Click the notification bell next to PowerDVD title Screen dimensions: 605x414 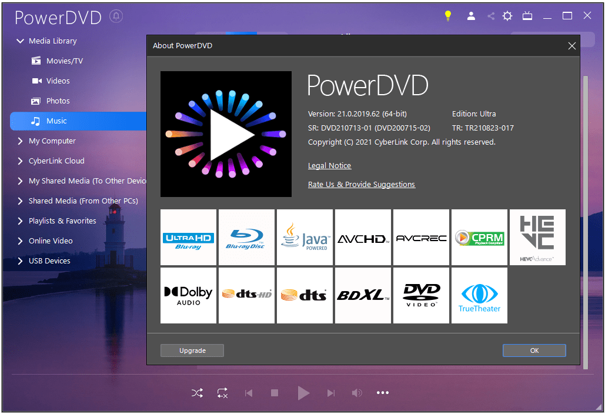click(116, 16)
